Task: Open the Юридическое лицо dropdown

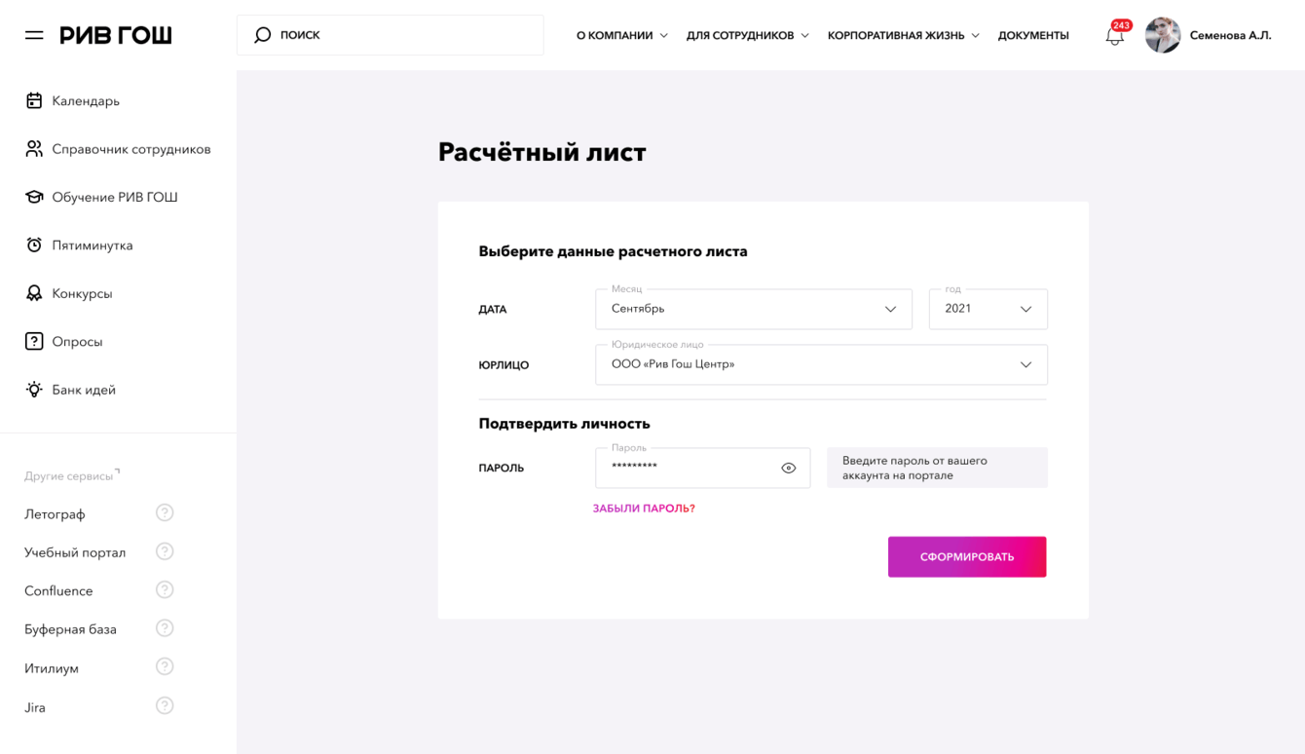Action: click(821, 364)
